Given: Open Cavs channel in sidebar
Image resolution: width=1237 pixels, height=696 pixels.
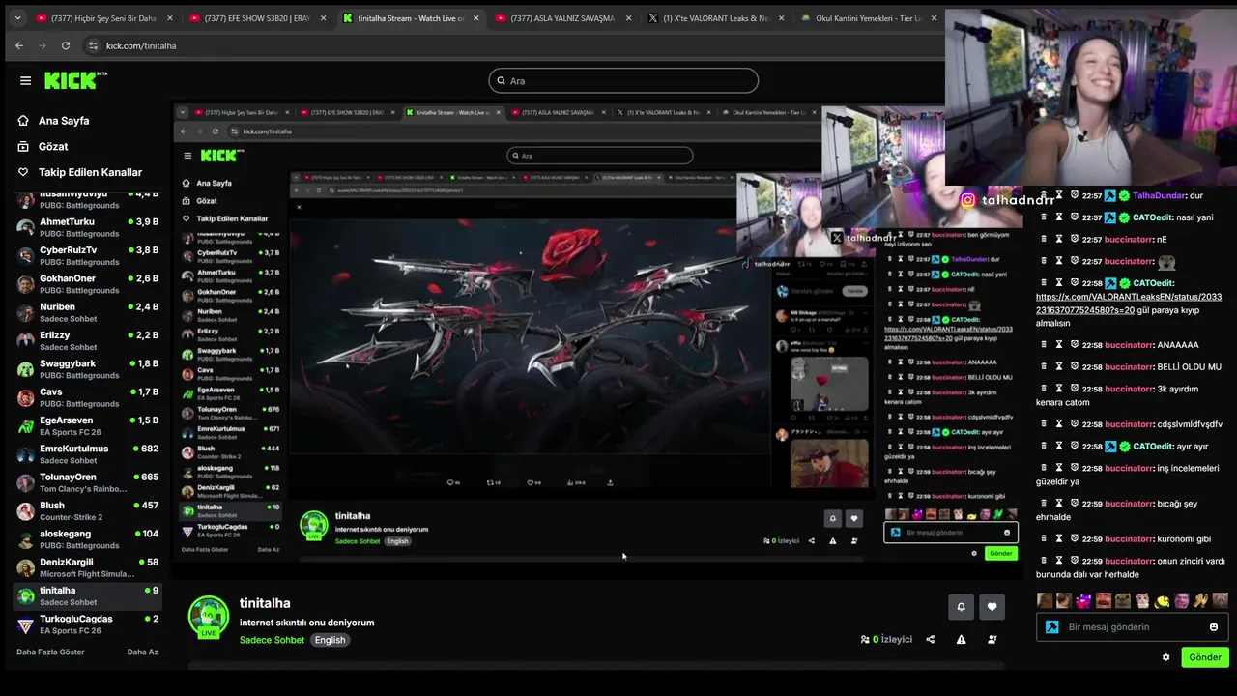Looking at the screenshot, I should [x=87, y=397].
